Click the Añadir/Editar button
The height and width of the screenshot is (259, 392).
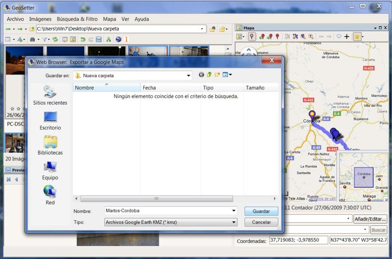coord(370,219)
